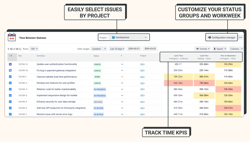This screenshot has height=142, width=250.
Task: Click the Priority P column header
Action: tap(121, 56)
